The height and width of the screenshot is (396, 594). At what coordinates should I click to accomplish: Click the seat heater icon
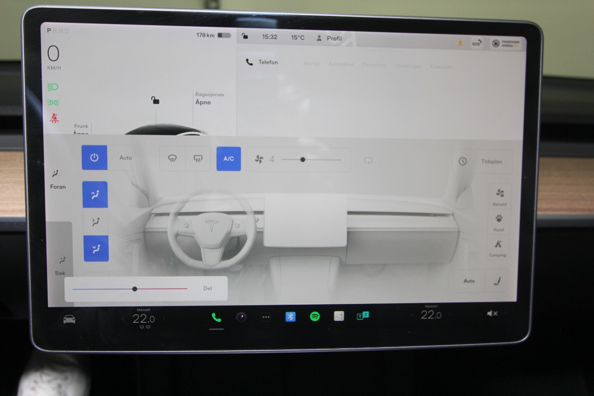coord(497,281)
